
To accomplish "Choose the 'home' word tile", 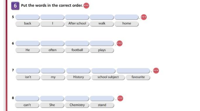I will pyautogui.click(x=126, y=24).
